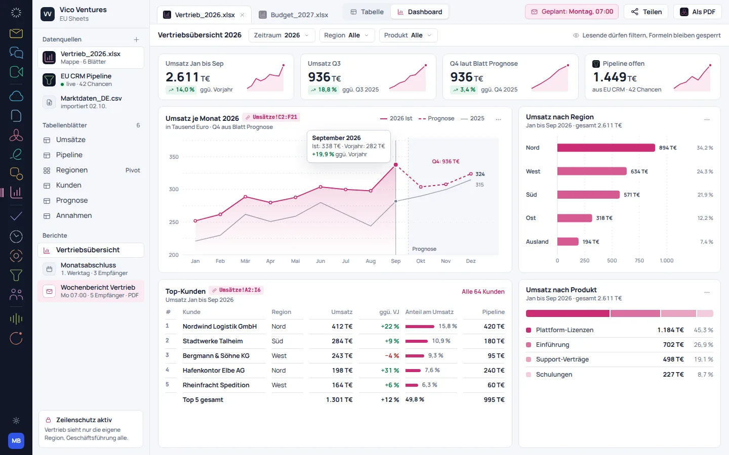Open the Monatsabschluss report
The image size is (729, 455).
tap(91, 269)
